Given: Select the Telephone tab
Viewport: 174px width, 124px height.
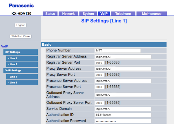Looking at the screenshot, I should point(123,14).
